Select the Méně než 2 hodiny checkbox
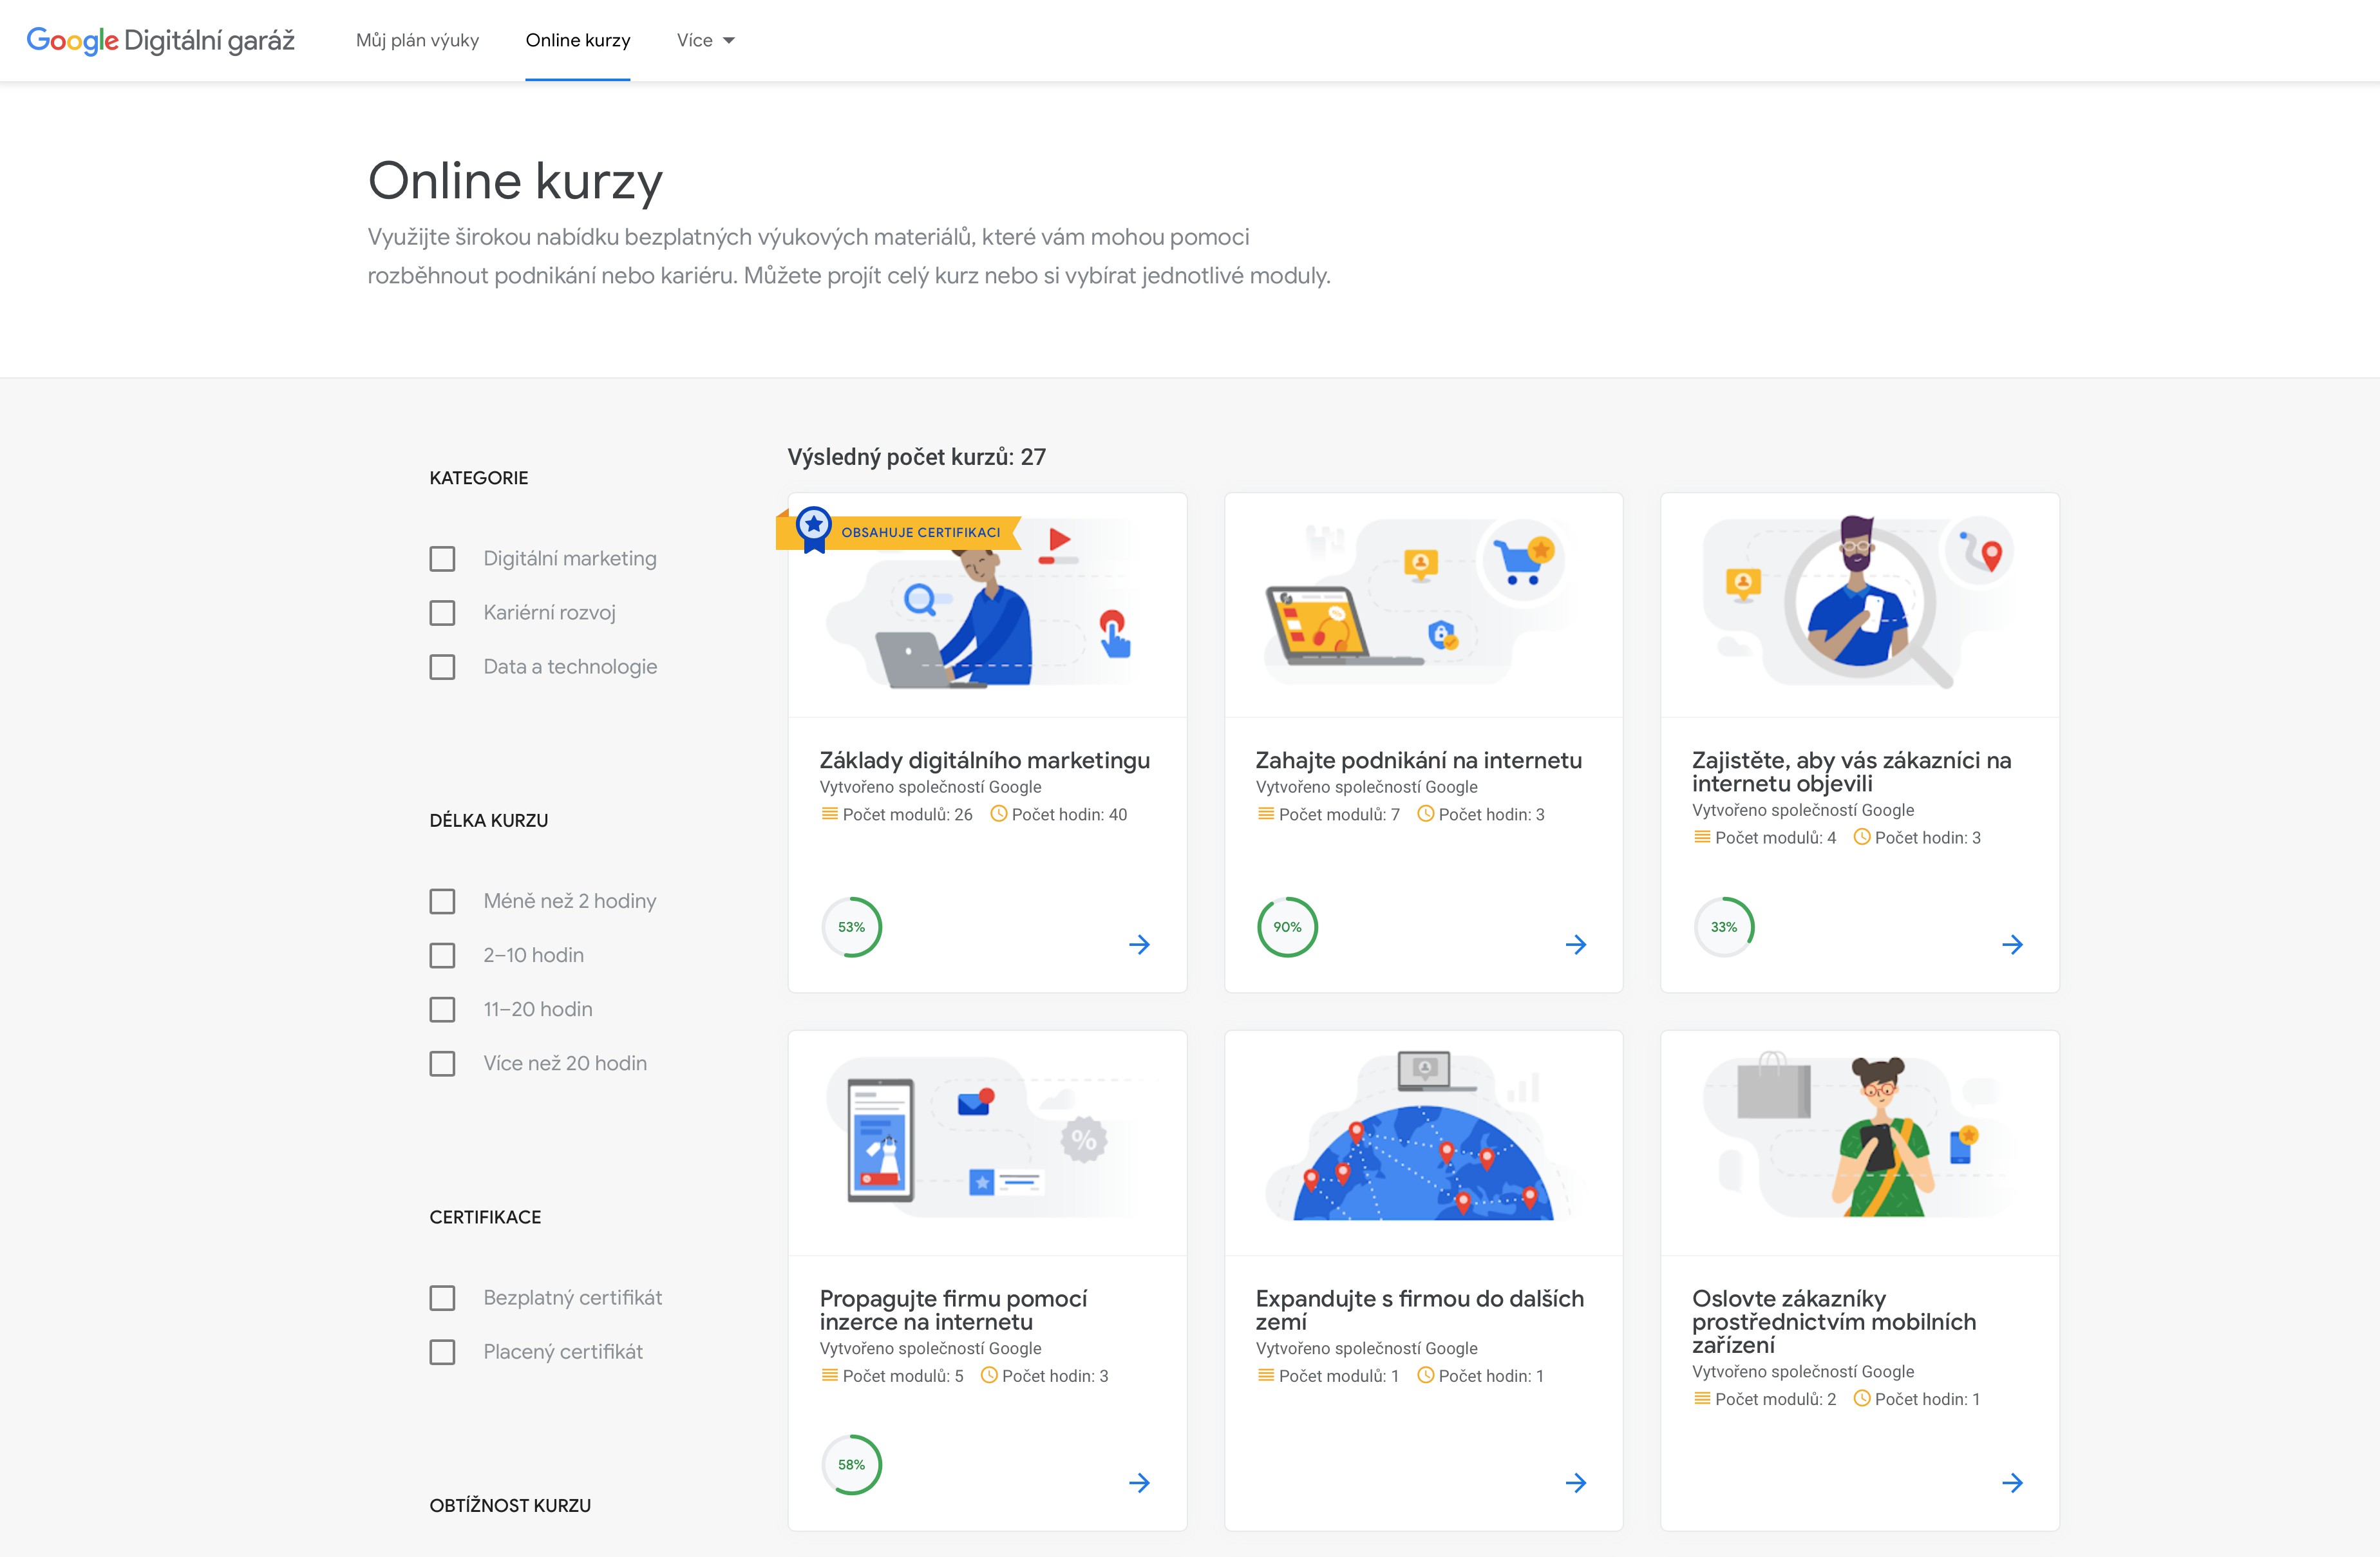2380x1557 pixels. pos(442,900)
